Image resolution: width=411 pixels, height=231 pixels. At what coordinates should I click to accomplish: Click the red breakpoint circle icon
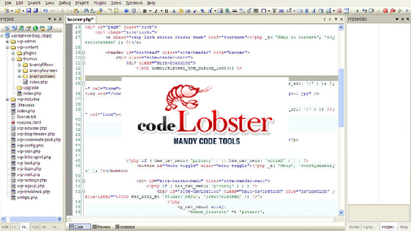coord(385,11)
